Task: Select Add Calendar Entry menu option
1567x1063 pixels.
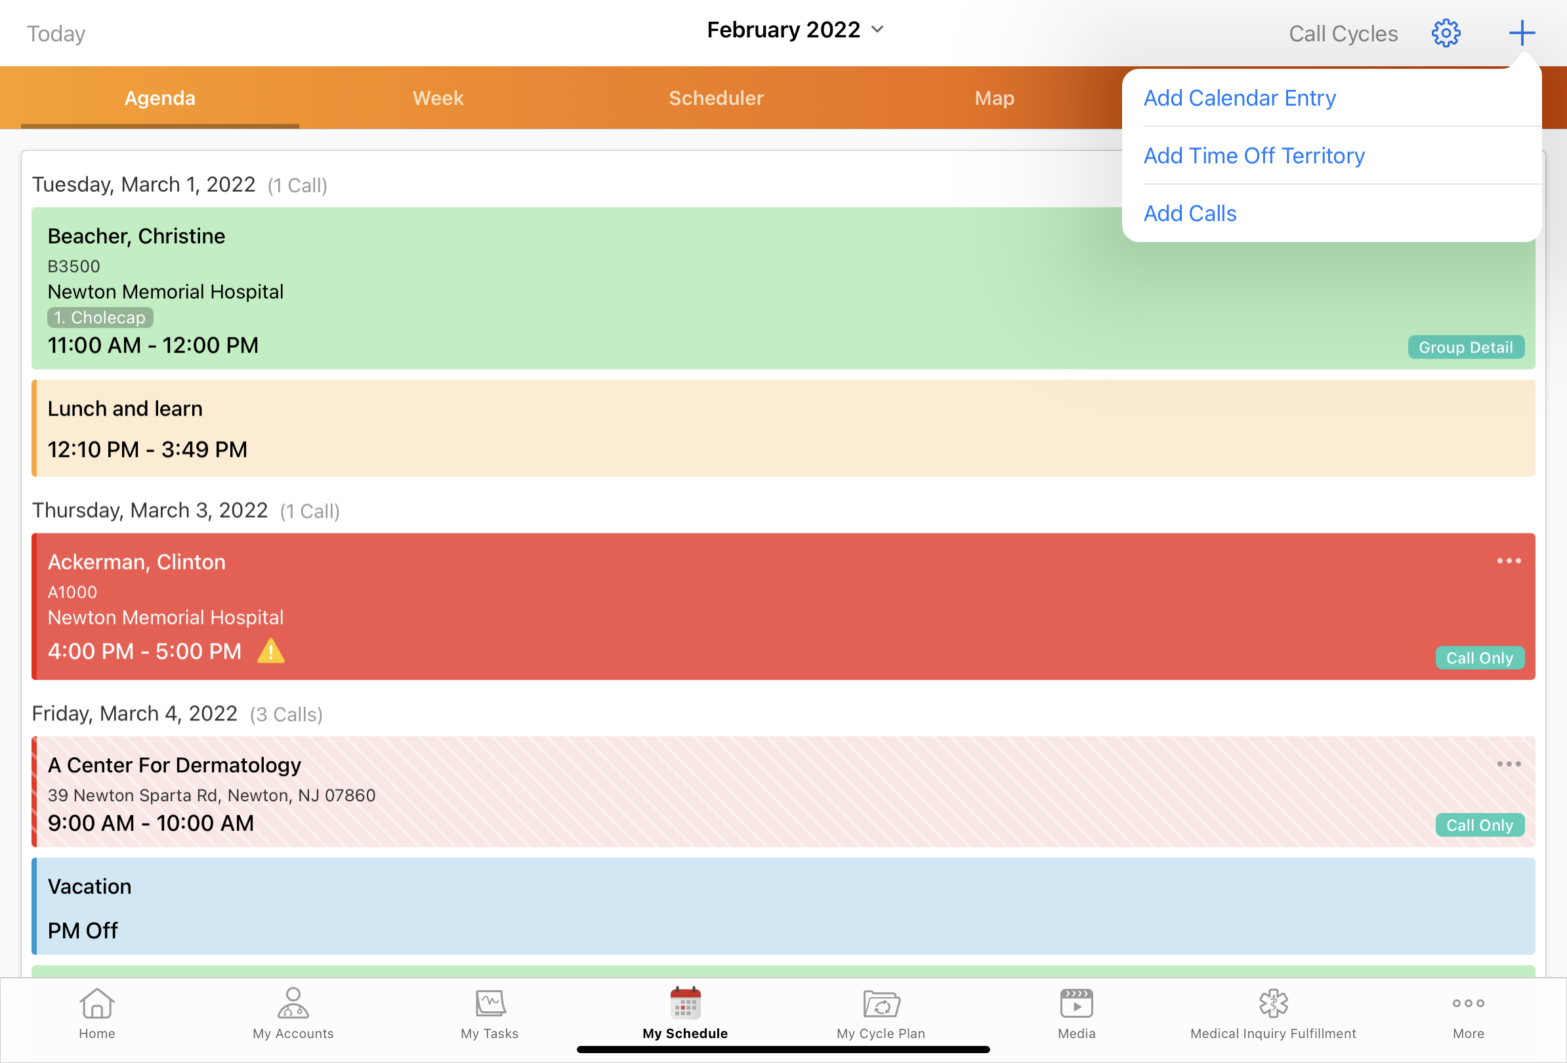Action: 1240,98
